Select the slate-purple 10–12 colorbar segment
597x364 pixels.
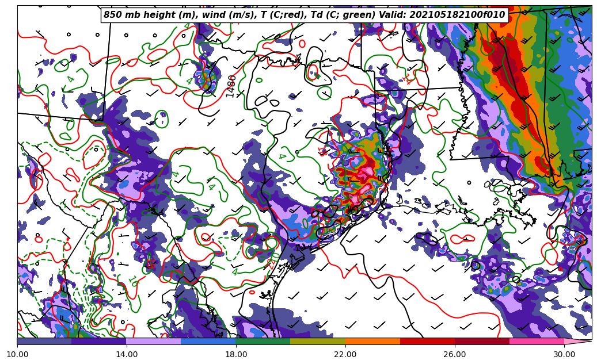(44, 341)
